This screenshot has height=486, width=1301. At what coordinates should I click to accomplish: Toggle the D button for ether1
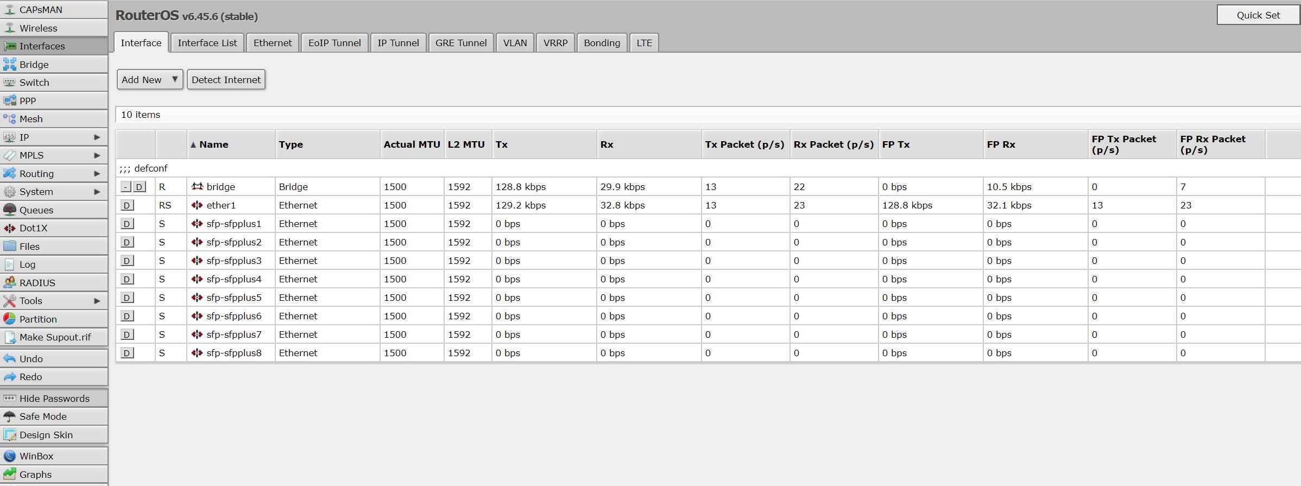coord(127,205)
